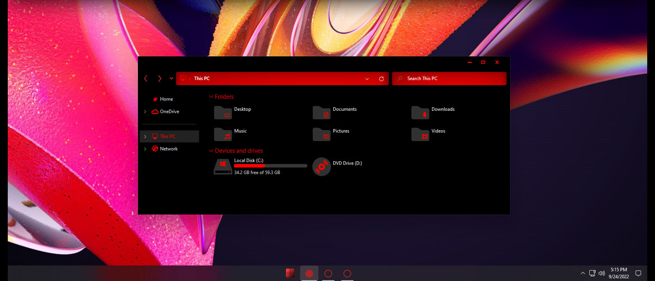Open OneDrive in the navigation pane
Viewport: 655px width, 281px height.
169,112
